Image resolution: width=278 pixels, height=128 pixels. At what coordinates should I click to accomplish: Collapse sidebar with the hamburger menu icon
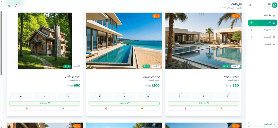coord(250,5)
